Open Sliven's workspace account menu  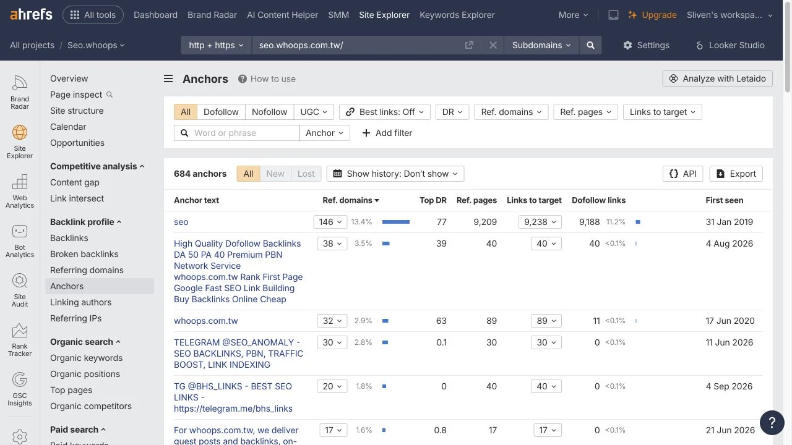[730, 15]
